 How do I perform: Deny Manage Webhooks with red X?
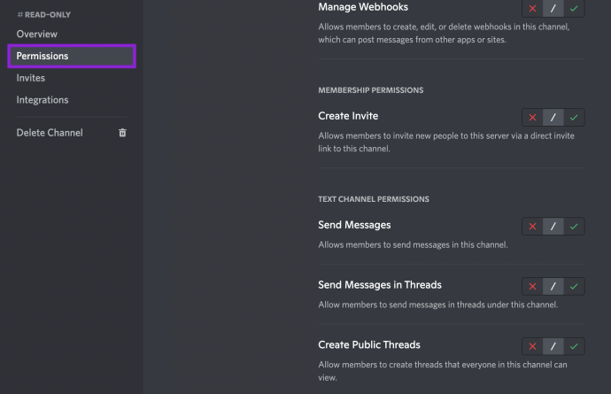[x=532, y=8]
